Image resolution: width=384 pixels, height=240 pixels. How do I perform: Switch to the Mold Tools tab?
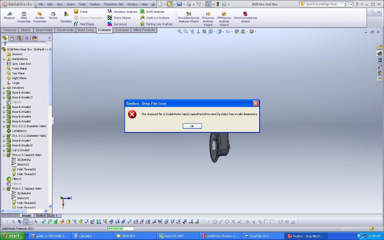point(86,30)
